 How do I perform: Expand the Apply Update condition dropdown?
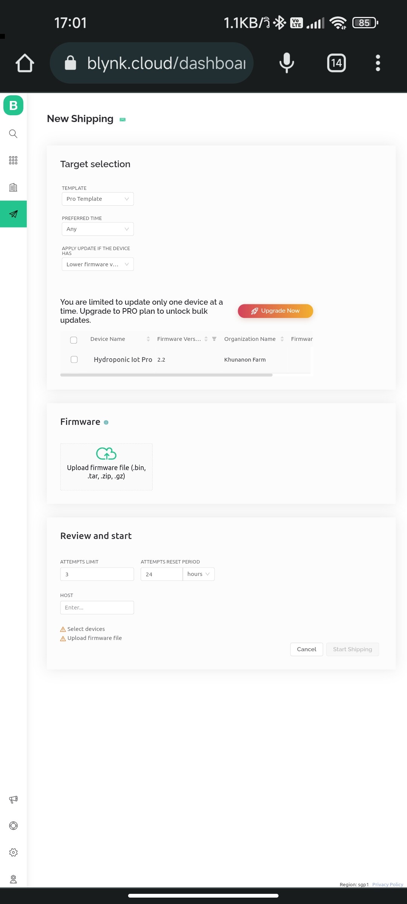[98, 264]
